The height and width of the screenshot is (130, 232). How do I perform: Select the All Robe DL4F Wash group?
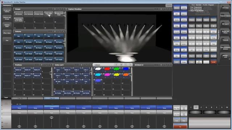59,14
